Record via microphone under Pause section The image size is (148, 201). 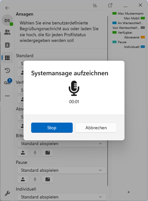click(x=35, y=179)
